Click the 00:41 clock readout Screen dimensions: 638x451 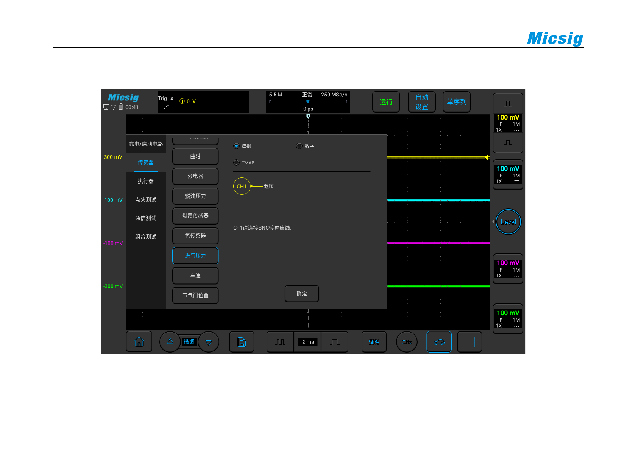pyautogui.click(x=132, y=107)
